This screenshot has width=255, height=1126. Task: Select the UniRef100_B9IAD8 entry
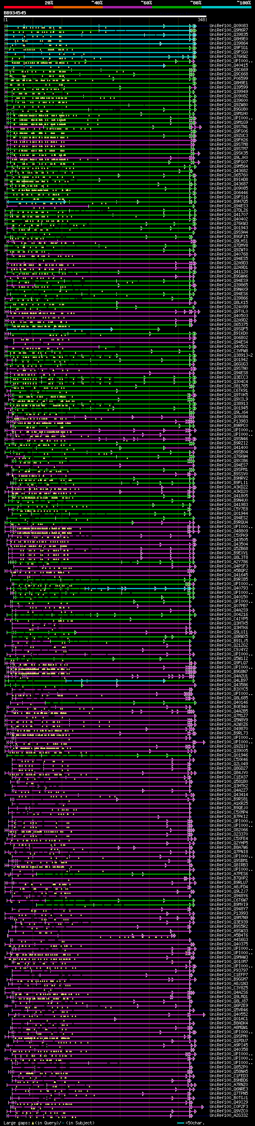(x=229, y=179)
